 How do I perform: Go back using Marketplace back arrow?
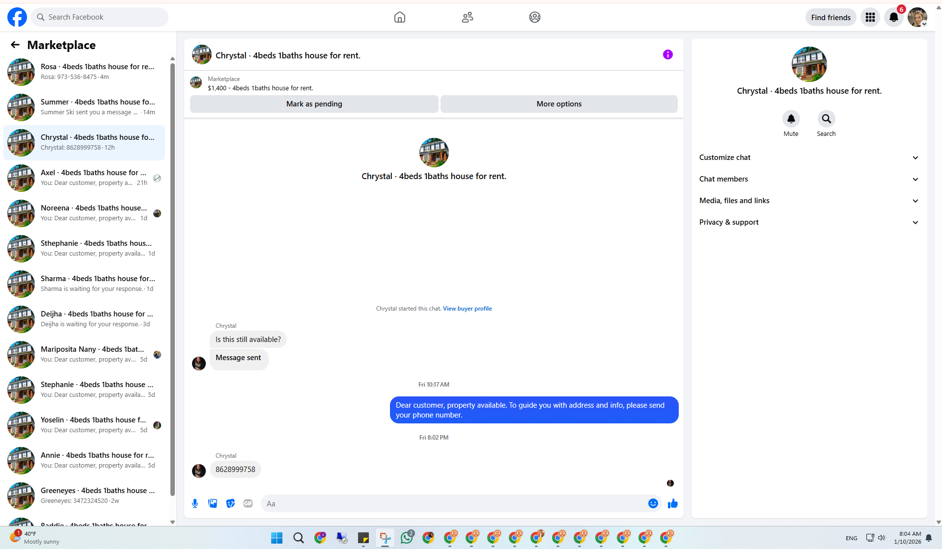click(x=15, y=45)
